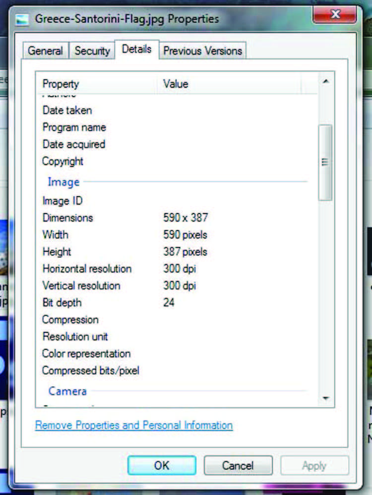Click the Camera section heading
372x495 pixels.
click(x=67, y=391)
